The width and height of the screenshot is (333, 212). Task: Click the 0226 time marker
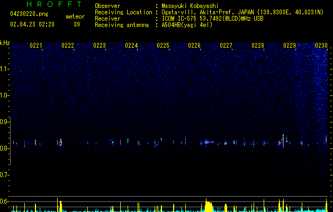(194, 46)
